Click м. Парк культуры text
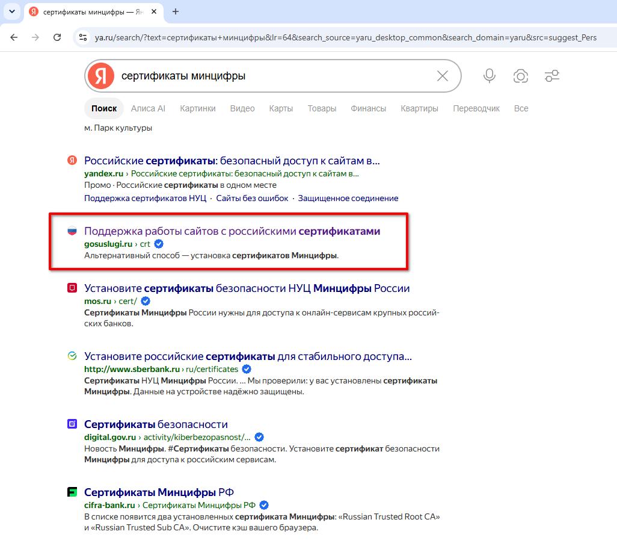The image size is (617, 549). (118, 128)
